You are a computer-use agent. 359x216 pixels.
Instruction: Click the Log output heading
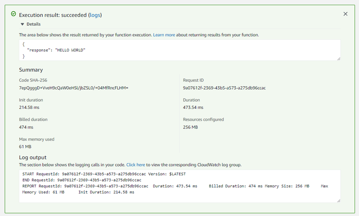33,157
